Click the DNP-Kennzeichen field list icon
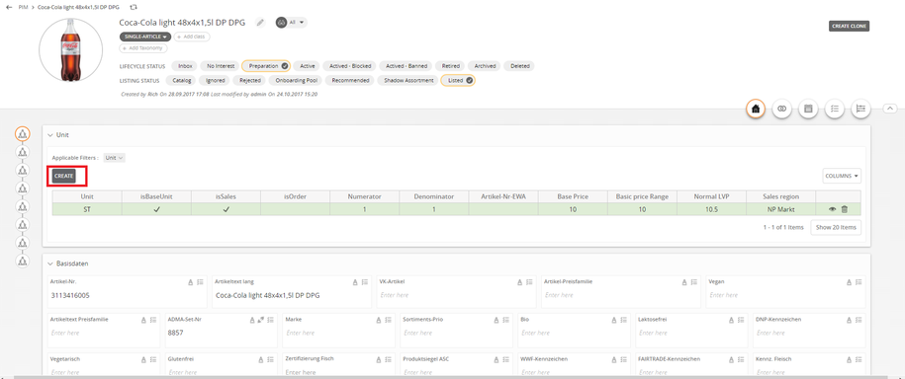This screenshot has height=379, width=905. point(859,320)
